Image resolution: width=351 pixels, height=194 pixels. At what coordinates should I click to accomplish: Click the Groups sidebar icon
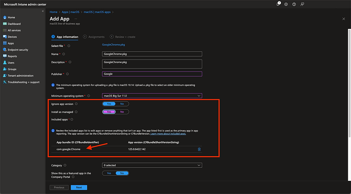[x=5, y=69]
